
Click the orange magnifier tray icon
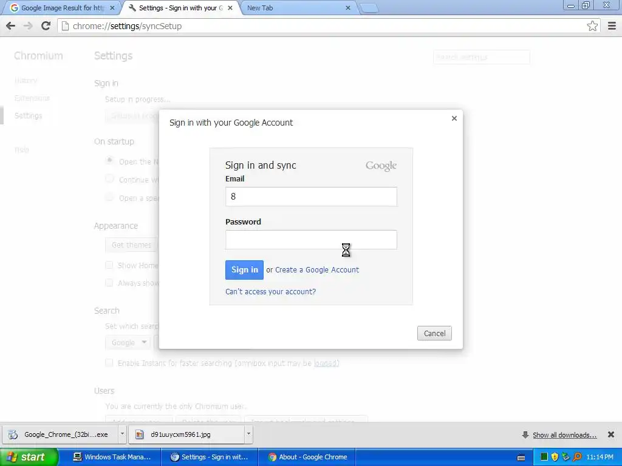point(578,457)
